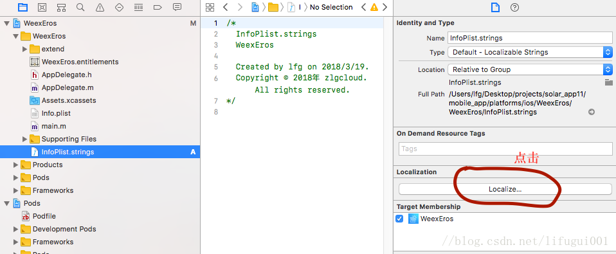Select the Products folder row
Screen dimensions: 616x254
click(x=100, y=165)
